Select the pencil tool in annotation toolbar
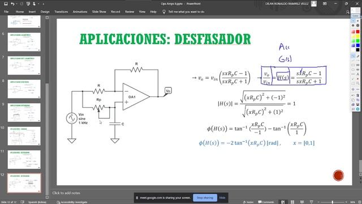 [x=358, y=56]
